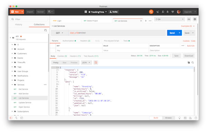Open the Authorization tab
The height and width of the screenshot is (132, 207).
pos(69,41)
